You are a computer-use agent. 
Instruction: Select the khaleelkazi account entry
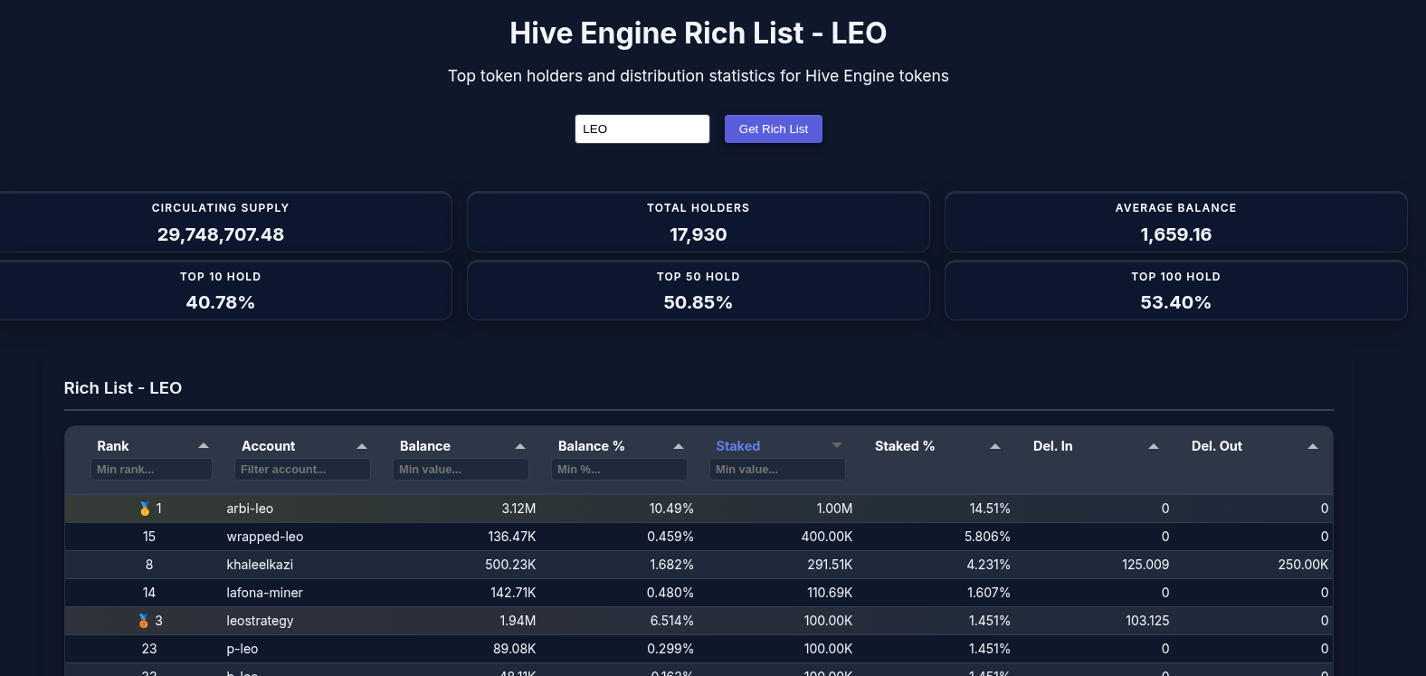[260, 565]
